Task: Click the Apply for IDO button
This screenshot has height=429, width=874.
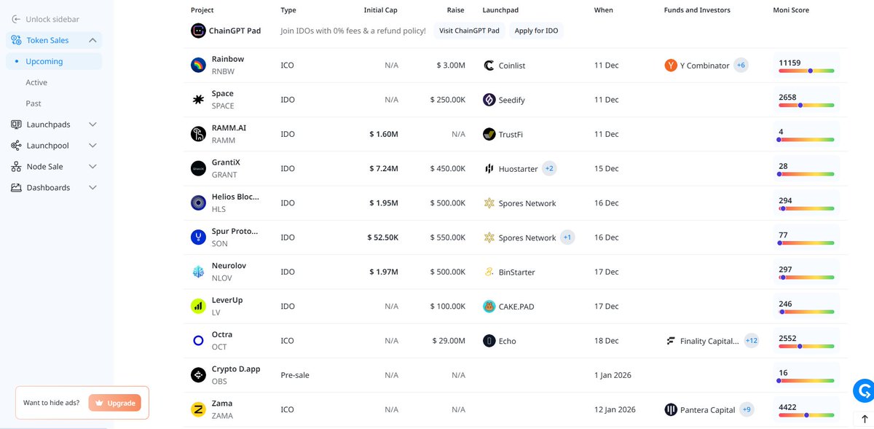Action: 536,31
